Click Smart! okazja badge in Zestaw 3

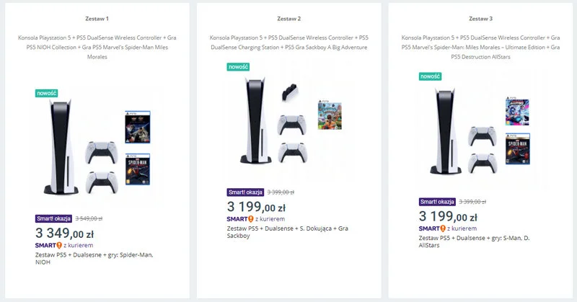(x=438, y=202)
